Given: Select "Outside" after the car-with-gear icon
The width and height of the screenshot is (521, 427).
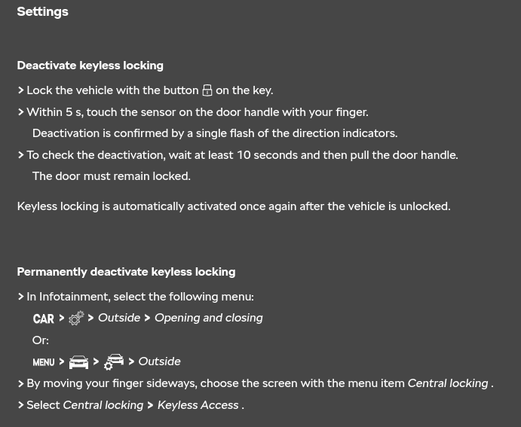Looking at the screenshot, I should [x=159, y=361].
